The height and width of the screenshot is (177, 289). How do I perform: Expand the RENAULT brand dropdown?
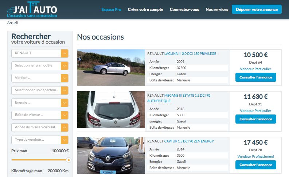(40, 53)
